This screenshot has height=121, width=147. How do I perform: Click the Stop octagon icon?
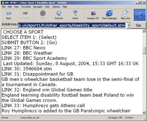click(x=43, y=14)
